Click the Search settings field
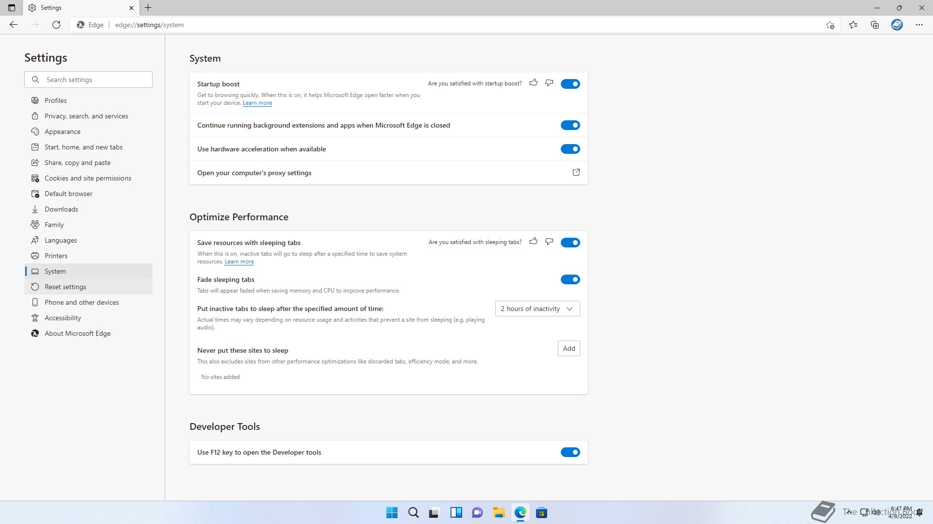 88,80
